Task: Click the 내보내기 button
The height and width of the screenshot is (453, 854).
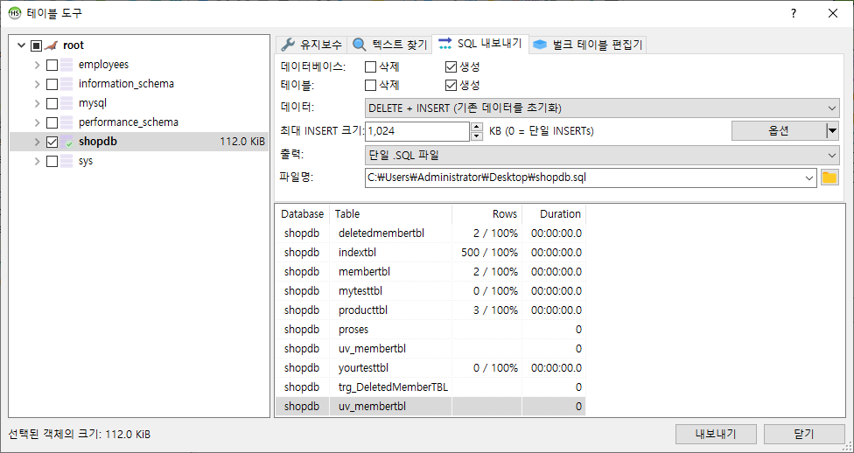Action: click(x=716, y=434)
